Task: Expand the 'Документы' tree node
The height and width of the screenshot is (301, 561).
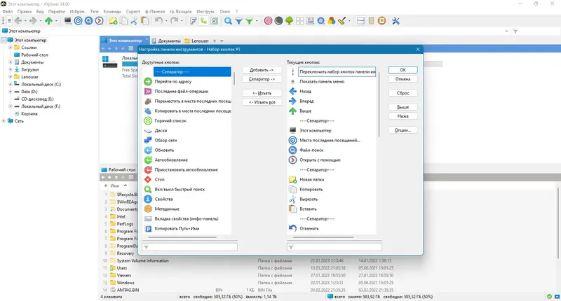Action: 11,62
